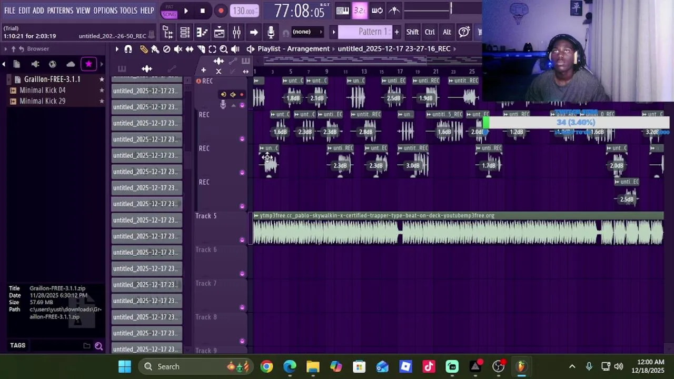The image size is (674, 379).
Task: Click the Shift modifier button
Action: (412, 32)
